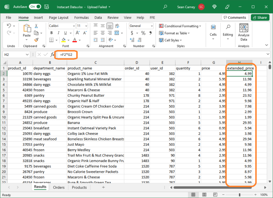
Task: Toggle Bold formatting
Action: coord(52,33)
